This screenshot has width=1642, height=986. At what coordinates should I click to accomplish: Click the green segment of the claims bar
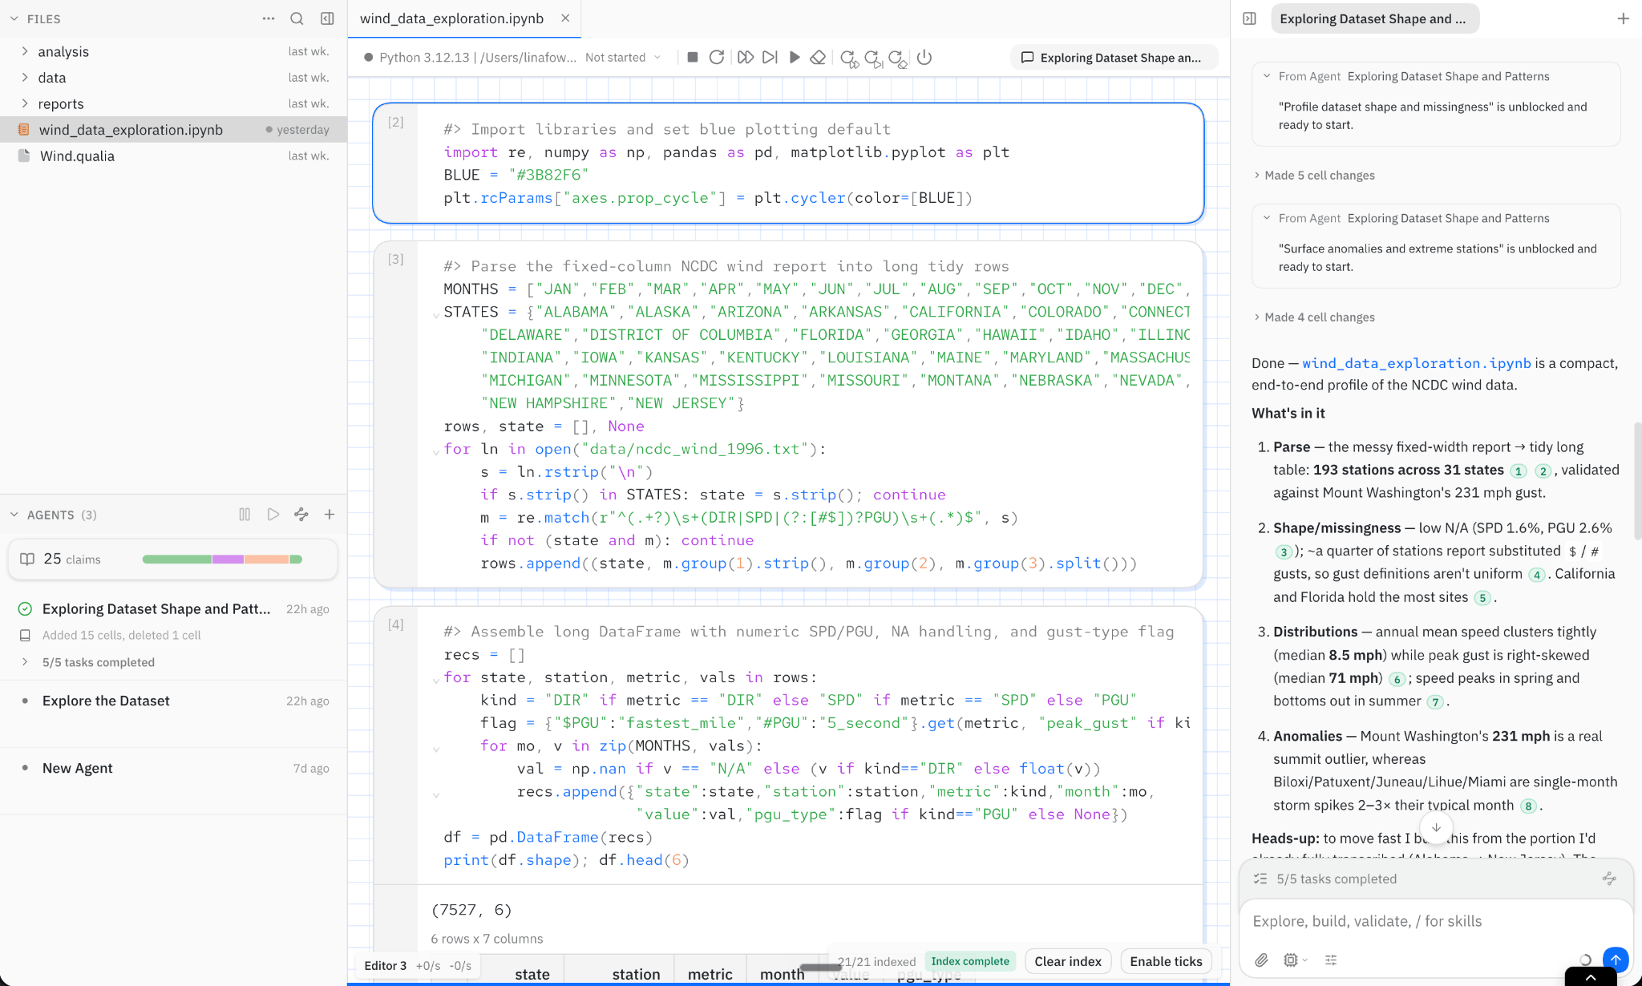tap(176, 559)
